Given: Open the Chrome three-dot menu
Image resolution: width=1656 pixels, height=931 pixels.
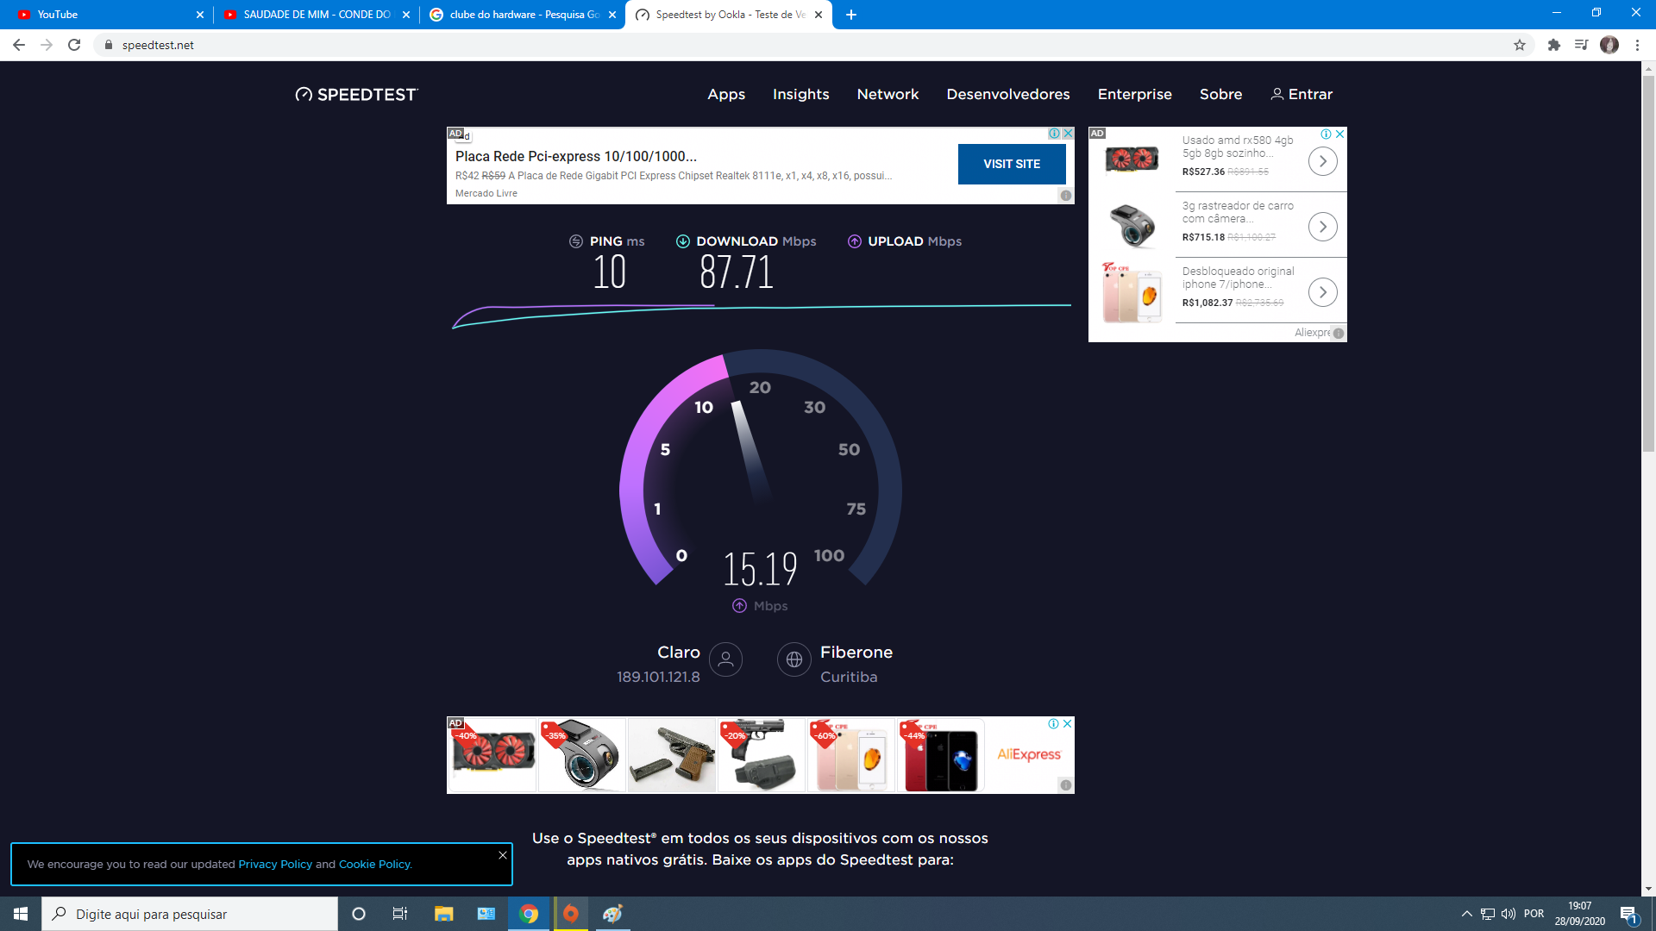Looking at the screenshot, I should 1637,45.
